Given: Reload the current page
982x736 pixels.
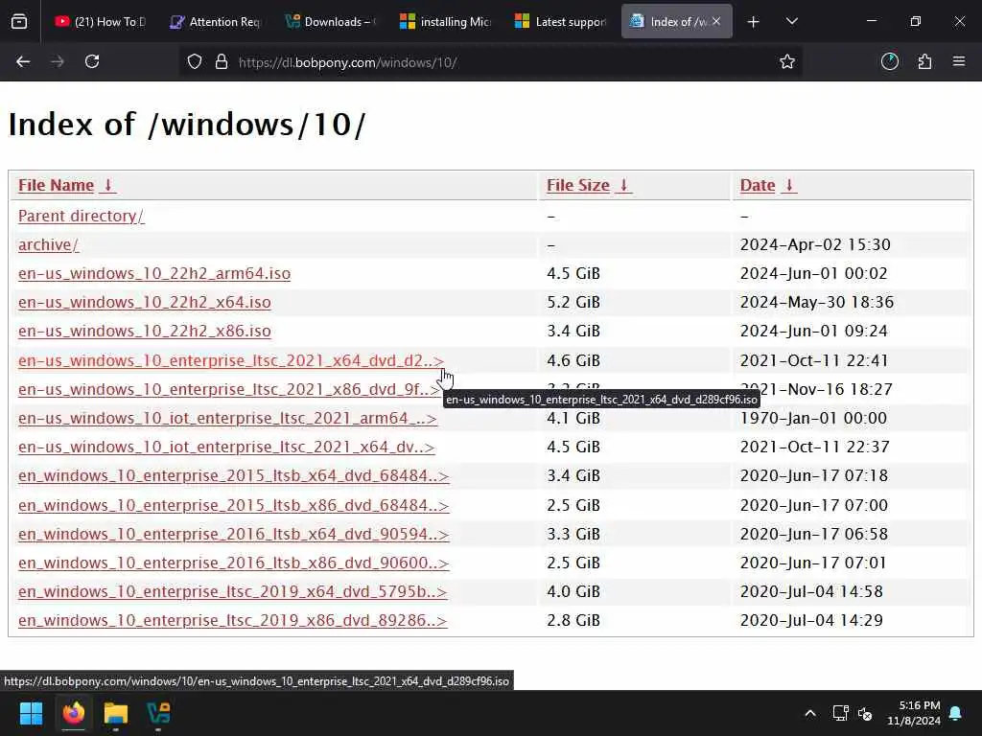Looking at the screenshot, I should tap(92, 61).
